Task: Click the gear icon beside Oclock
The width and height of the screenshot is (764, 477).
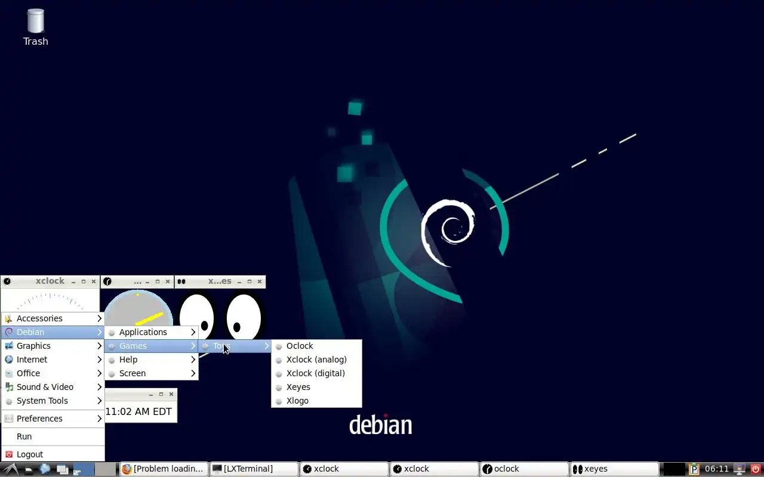Action: pos(279,346)
